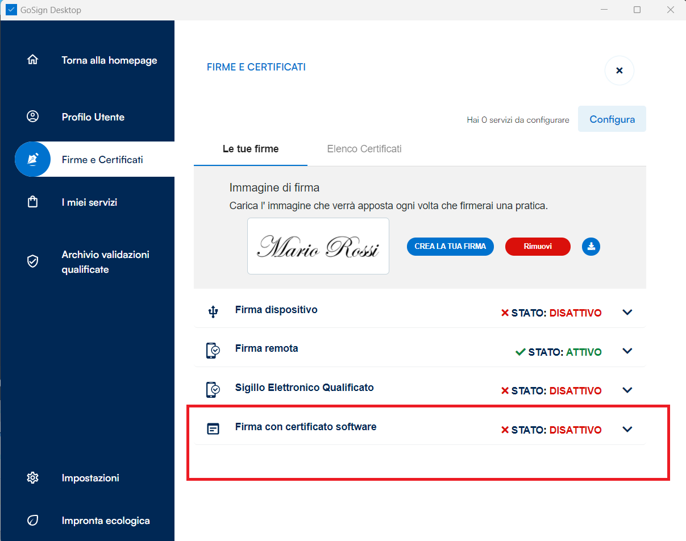This screenshot has width=686, height=541.
Task: Click the Profilo Utente user icon
Action: 33,116
